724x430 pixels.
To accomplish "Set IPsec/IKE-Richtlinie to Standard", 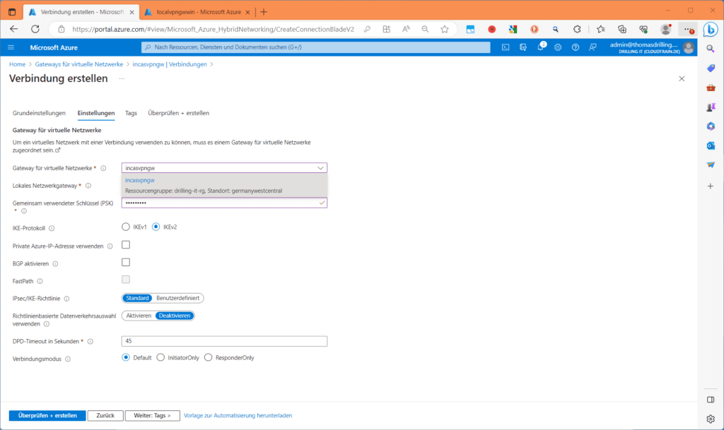I will [137, 298].
